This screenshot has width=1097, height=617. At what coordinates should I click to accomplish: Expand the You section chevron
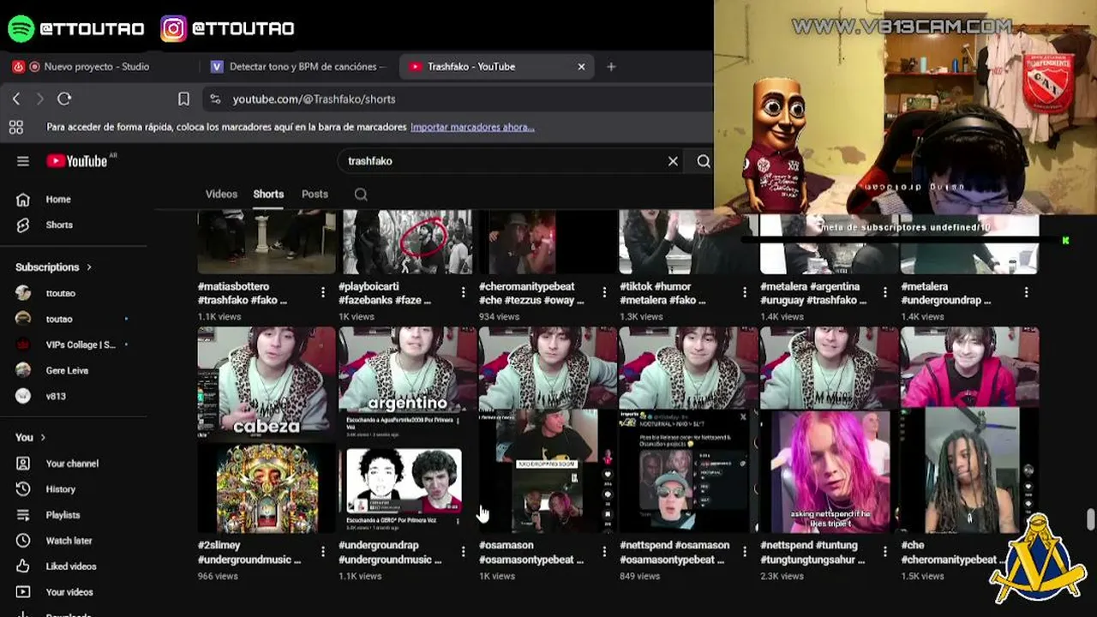(42, 438)
